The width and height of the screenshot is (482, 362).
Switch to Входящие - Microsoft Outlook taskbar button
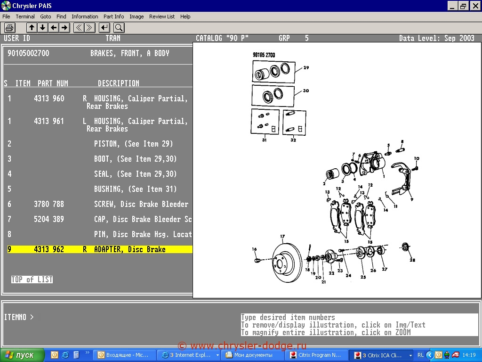click(124, 355)
